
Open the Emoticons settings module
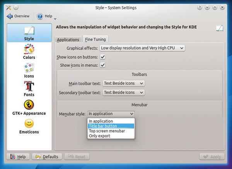point(29,126)
